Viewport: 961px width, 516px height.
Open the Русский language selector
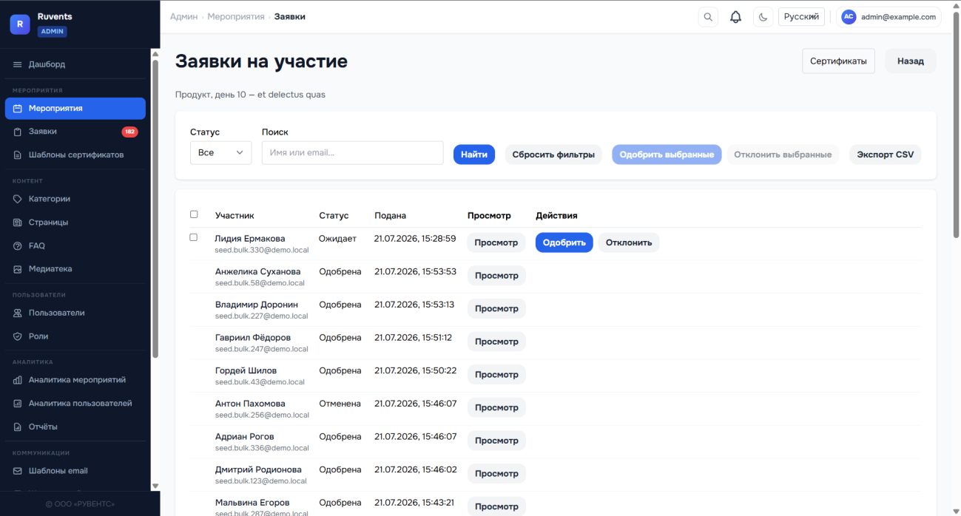(801, 17)
